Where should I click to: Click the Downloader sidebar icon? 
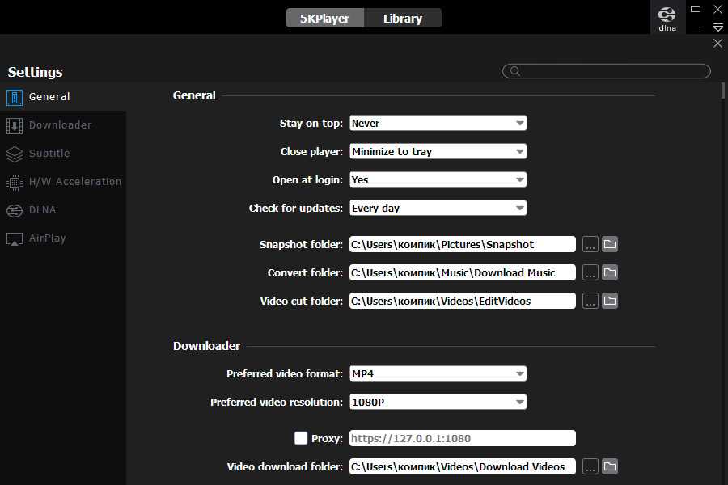[14, 125]
